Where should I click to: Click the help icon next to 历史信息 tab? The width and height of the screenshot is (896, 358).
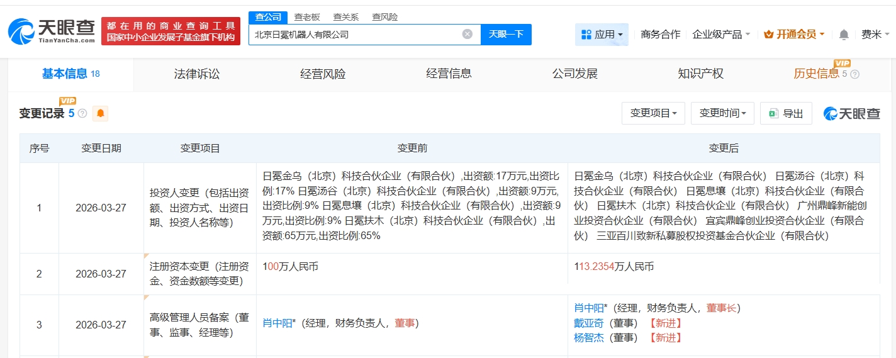coord(854,74)
